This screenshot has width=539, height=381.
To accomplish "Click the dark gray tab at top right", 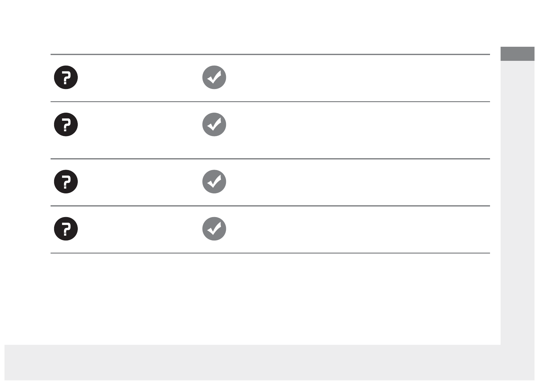I will point(517,54).
